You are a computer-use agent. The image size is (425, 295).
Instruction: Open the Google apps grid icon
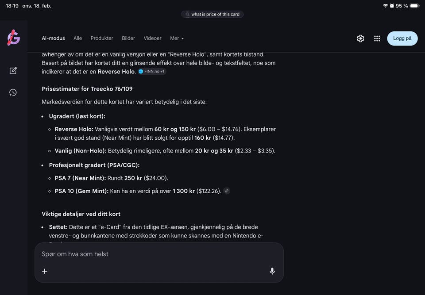(x=377, y=38)
